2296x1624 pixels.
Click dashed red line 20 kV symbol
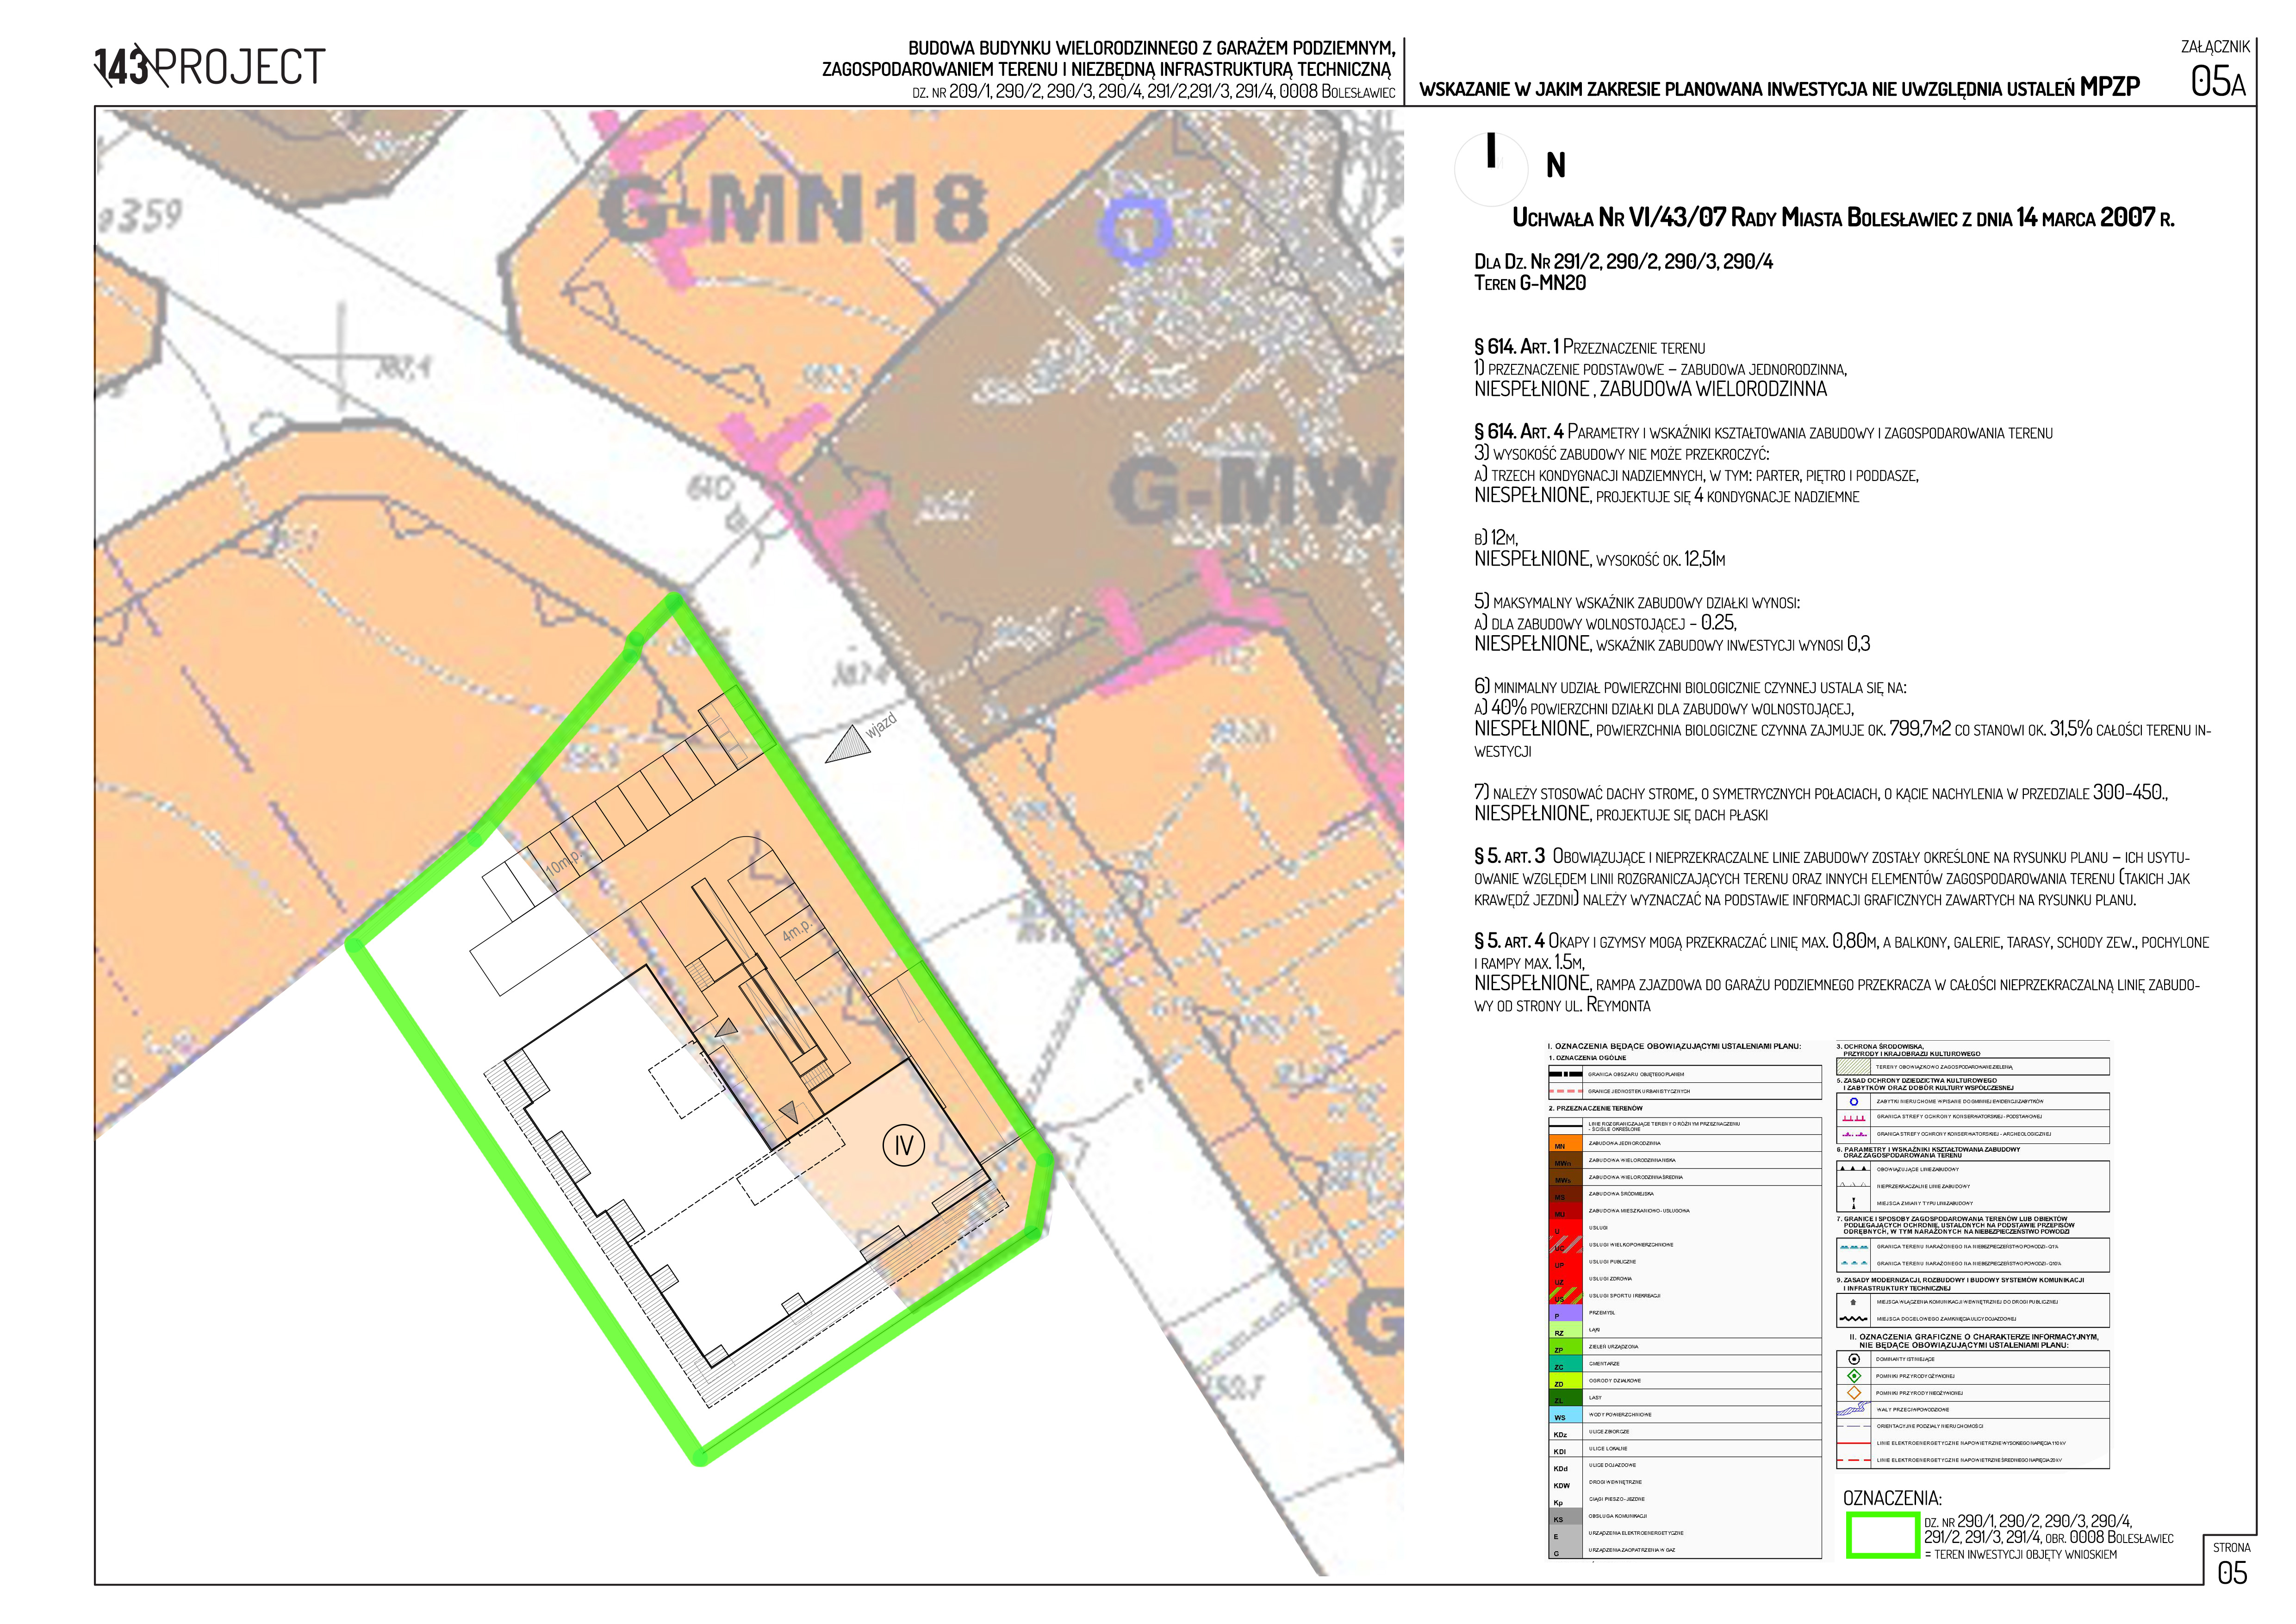click(1854, 1460)
